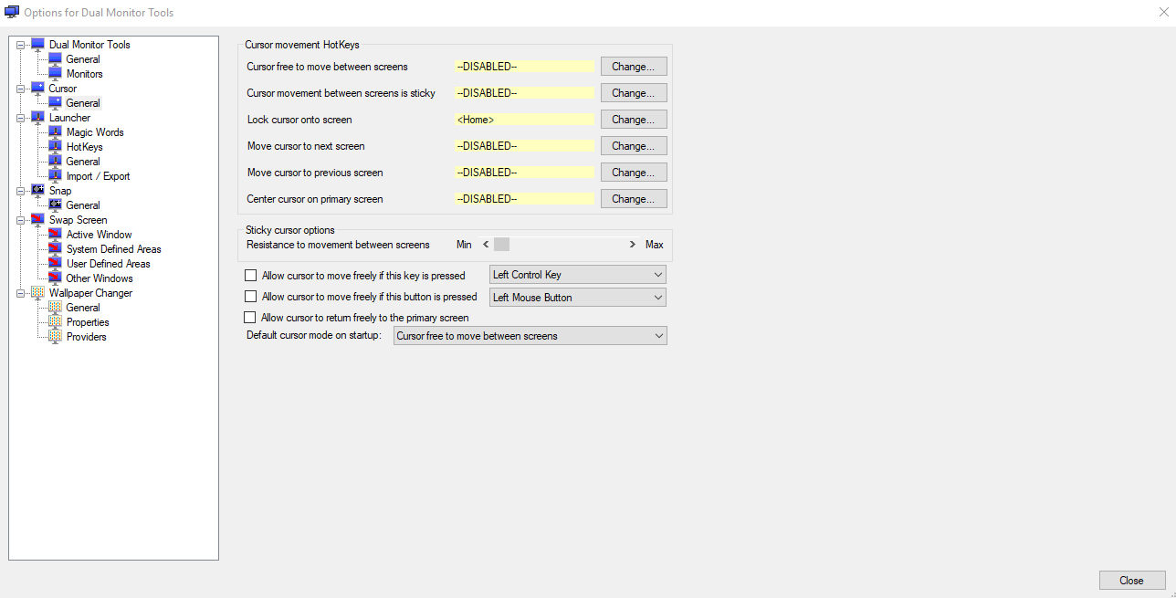Collapse the Wallpaper Changer tree node
The image size is (1176, 598).
coord(21,293)
